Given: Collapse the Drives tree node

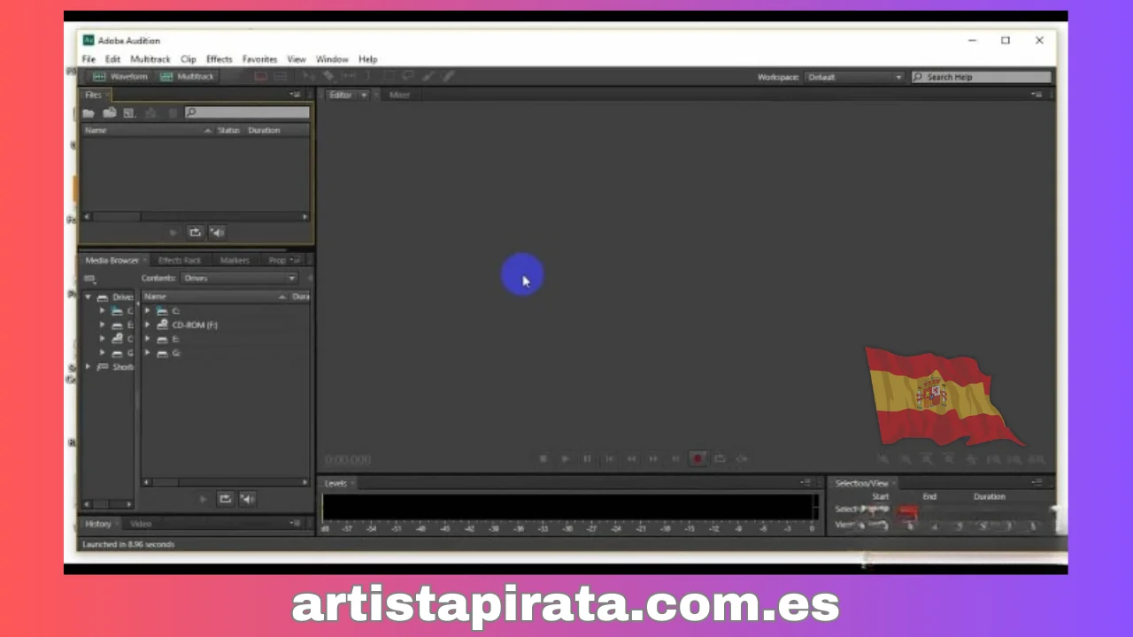Looking at the screenshot, I should point(89,297).
